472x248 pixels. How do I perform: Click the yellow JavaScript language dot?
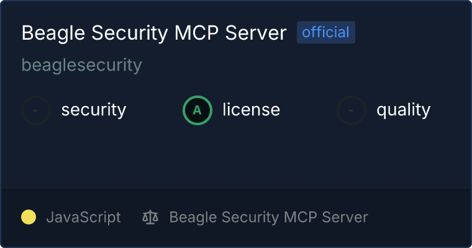point(29,217)
